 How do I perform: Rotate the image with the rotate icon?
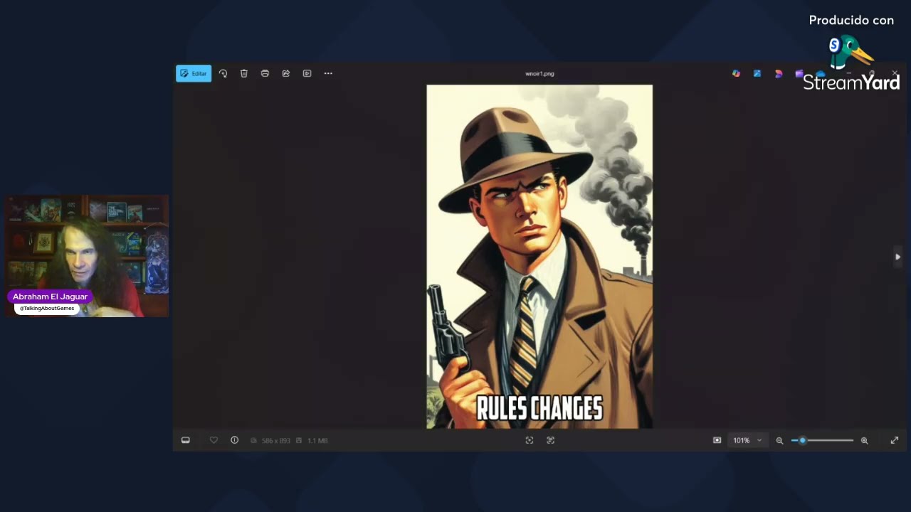click(x=223, y=73)
